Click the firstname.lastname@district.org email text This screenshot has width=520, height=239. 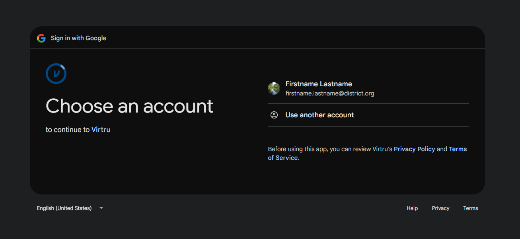(x=330, y=93)
